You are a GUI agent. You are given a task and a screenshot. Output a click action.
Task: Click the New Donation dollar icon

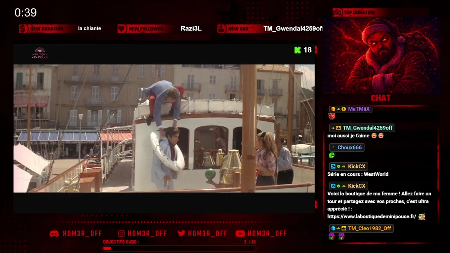click(x=24, y=29)
